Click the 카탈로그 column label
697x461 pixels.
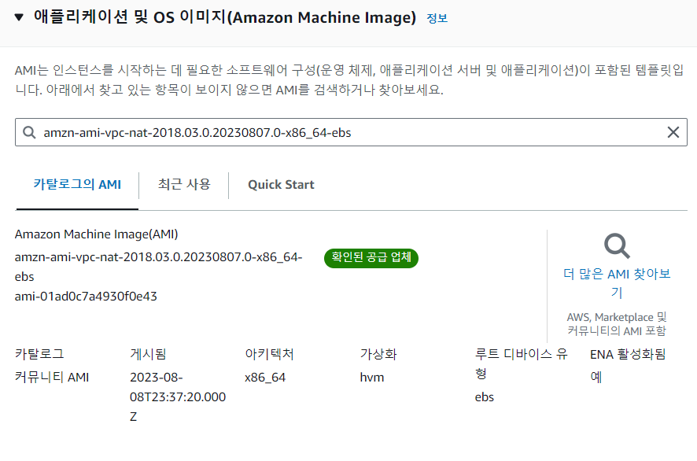coord(39,354)
